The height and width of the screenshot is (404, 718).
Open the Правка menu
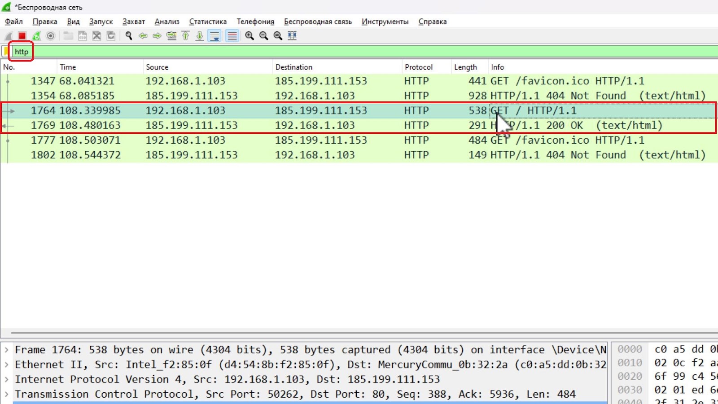tap(45, 22)
